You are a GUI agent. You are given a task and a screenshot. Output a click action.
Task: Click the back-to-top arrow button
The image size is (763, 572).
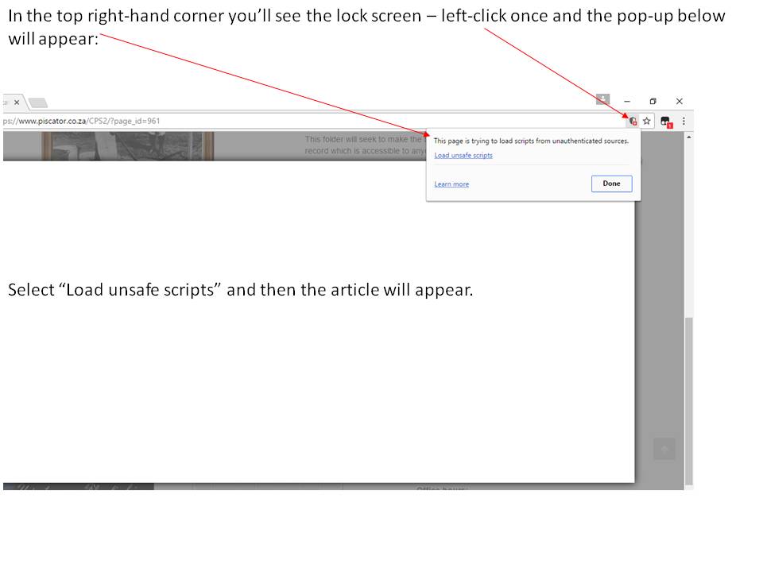[664, 448]
